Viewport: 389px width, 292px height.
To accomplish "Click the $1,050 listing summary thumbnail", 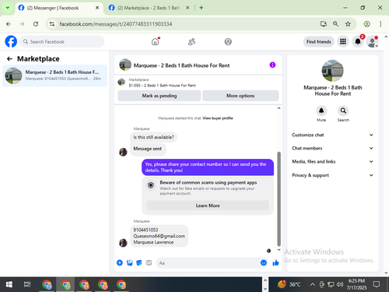I will [121, 82].
